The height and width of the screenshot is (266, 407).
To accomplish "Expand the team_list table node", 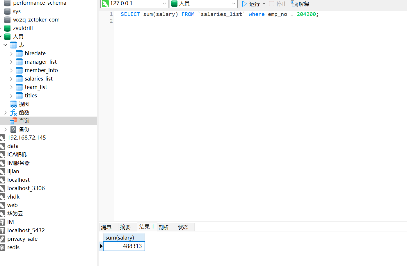I will 11,87.
